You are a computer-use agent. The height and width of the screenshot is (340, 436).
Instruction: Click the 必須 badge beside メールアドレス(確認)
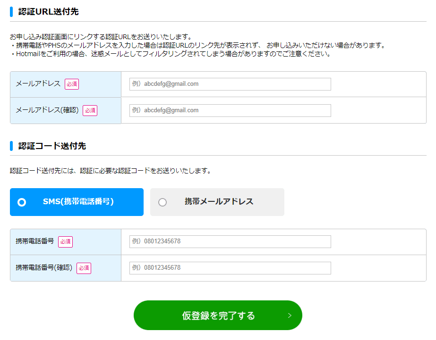click(x=90, y=110)
